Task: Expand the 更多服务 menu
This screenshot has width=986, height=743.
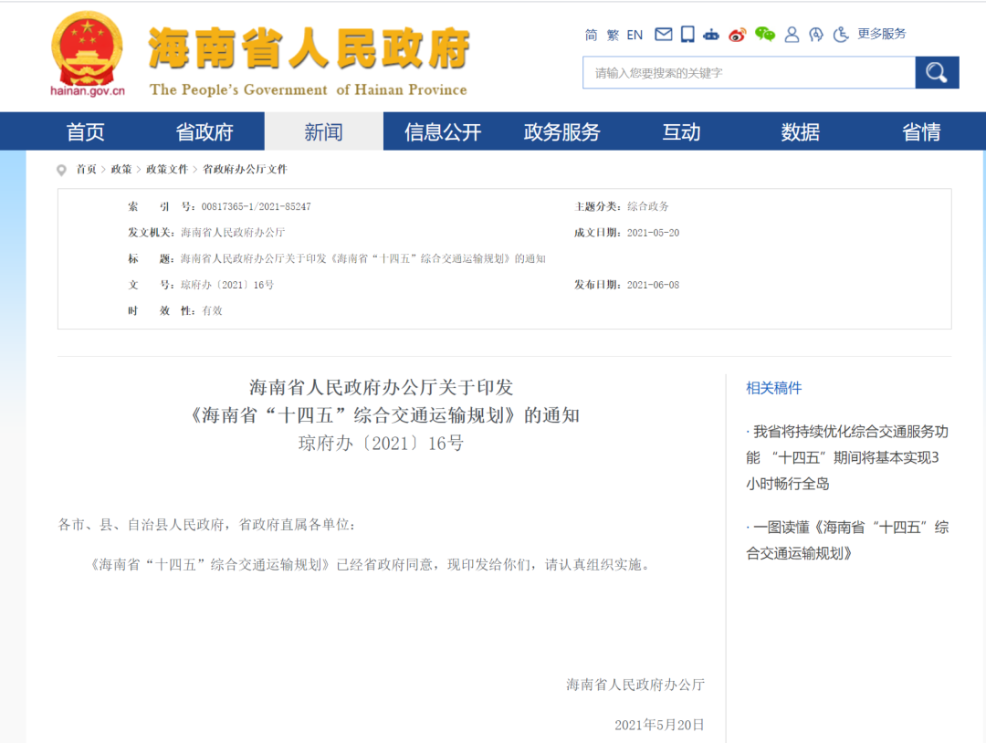Action: tap(882, 34)
